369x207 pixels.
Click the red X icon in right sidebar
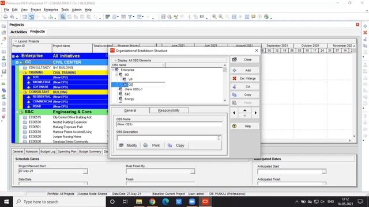[x=365, y=32]
